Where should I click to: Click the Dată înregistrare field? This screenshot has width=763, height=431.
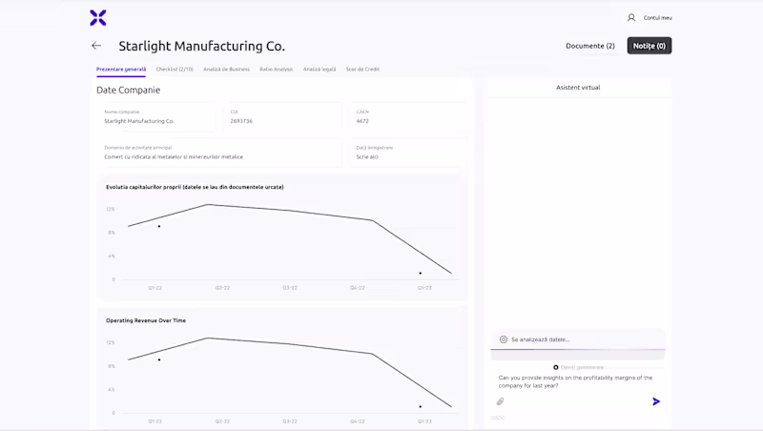(x=408, y=156)
